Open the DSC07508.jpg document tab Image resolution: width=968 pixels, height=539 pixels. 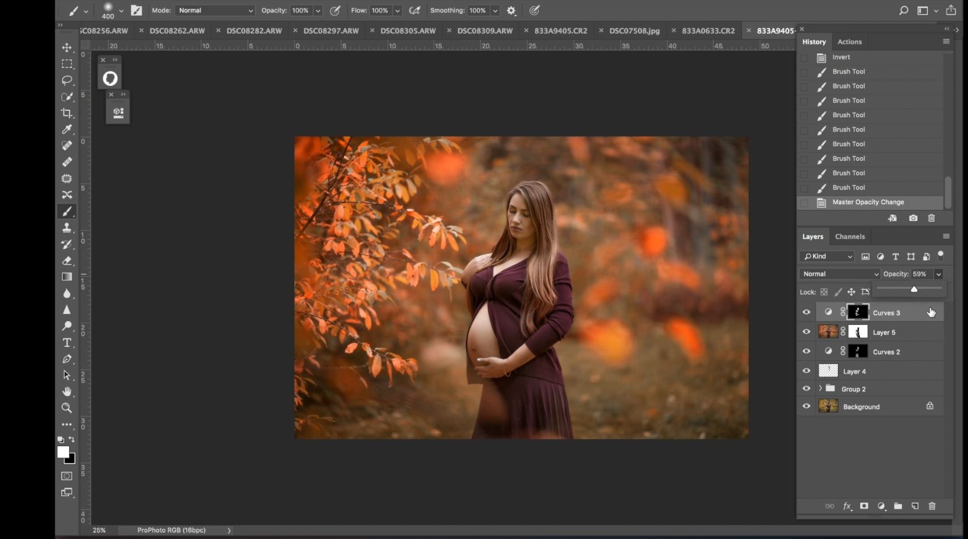(x=634, y=31)
